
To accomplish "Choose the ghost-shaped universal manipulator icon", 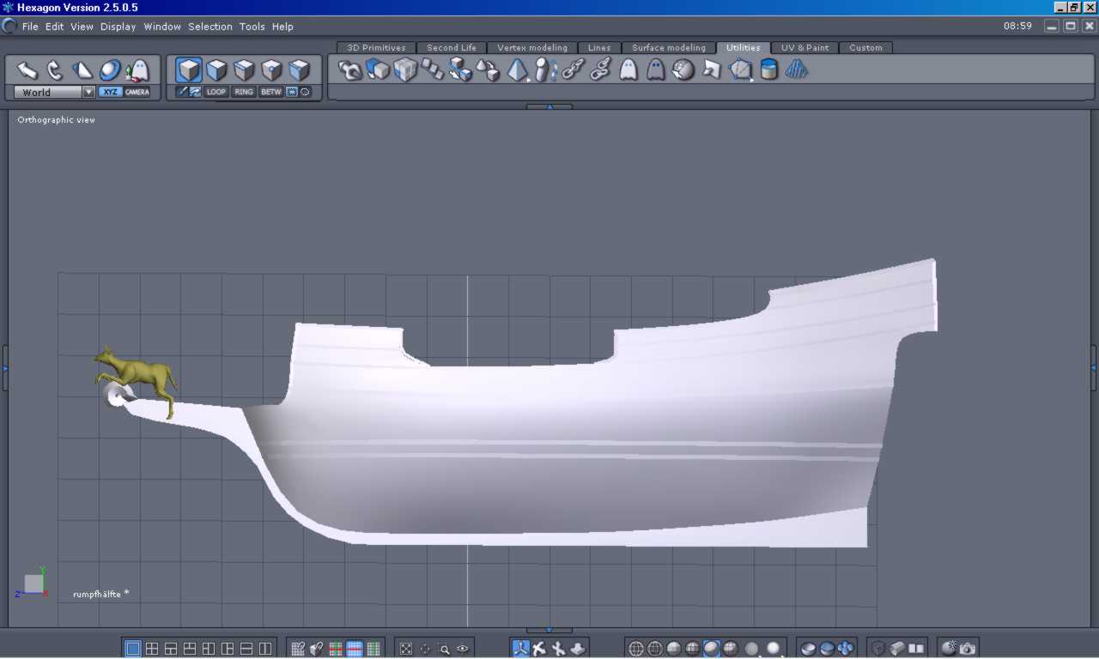I will click(137, 70).
